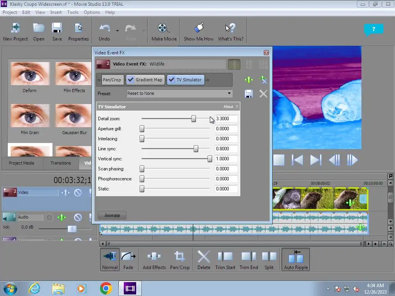This screenshot has height=296, width=395.
Task: Go to start of the project
Action: tap(297, 160)
